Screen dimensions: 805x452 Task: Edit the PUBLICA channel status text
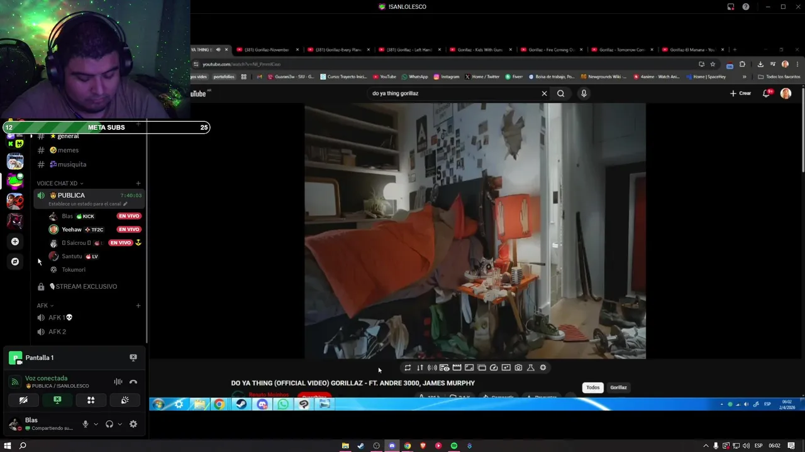pyautogui.click(x=87, y=204)
